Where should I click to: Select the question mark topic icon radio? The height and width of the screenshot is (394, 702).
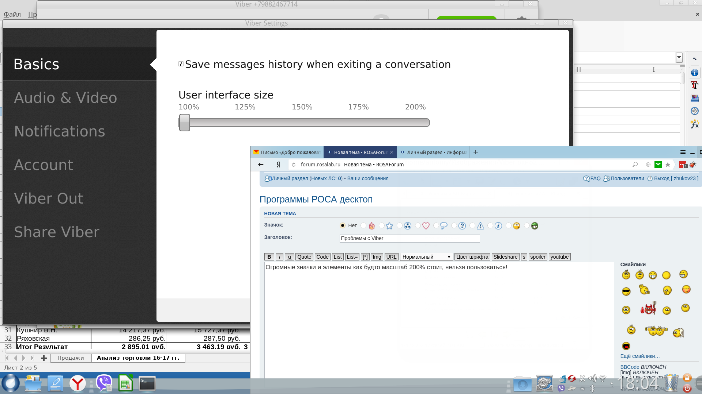click(x=454, y=226)
